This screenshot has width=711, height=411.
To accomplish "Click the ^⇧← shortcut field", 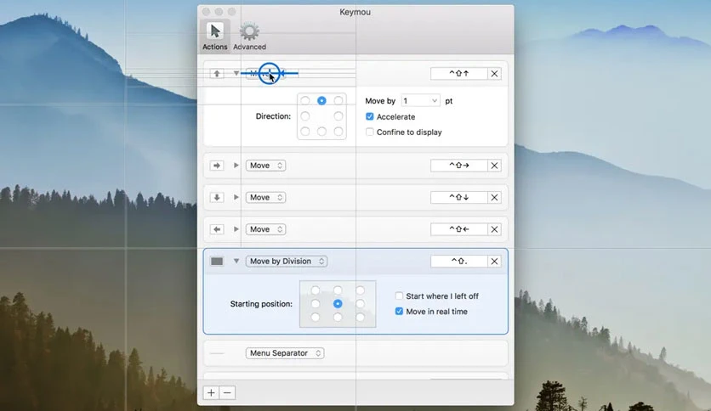I will tap(459, 229).
